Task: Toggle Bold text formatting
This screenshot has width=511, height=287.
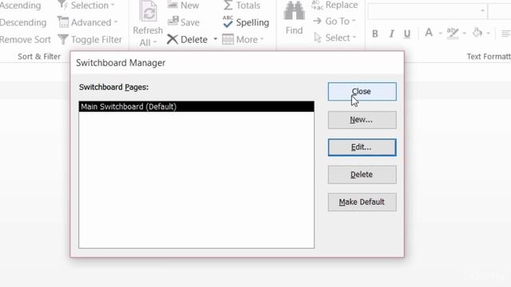Action: [375, 33]
